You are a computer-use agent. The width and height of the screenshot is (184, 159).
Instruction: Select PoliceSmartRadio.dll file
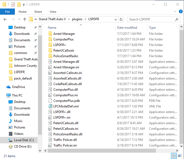[68, 134]
